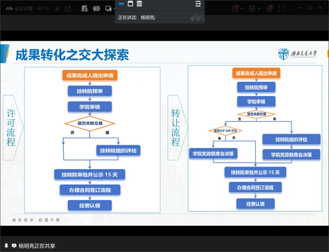Viewport: 329px width, 252px height.
Task: Click 是否关联交易 diamond in 许可流程 chart
Action: [89, 124]
